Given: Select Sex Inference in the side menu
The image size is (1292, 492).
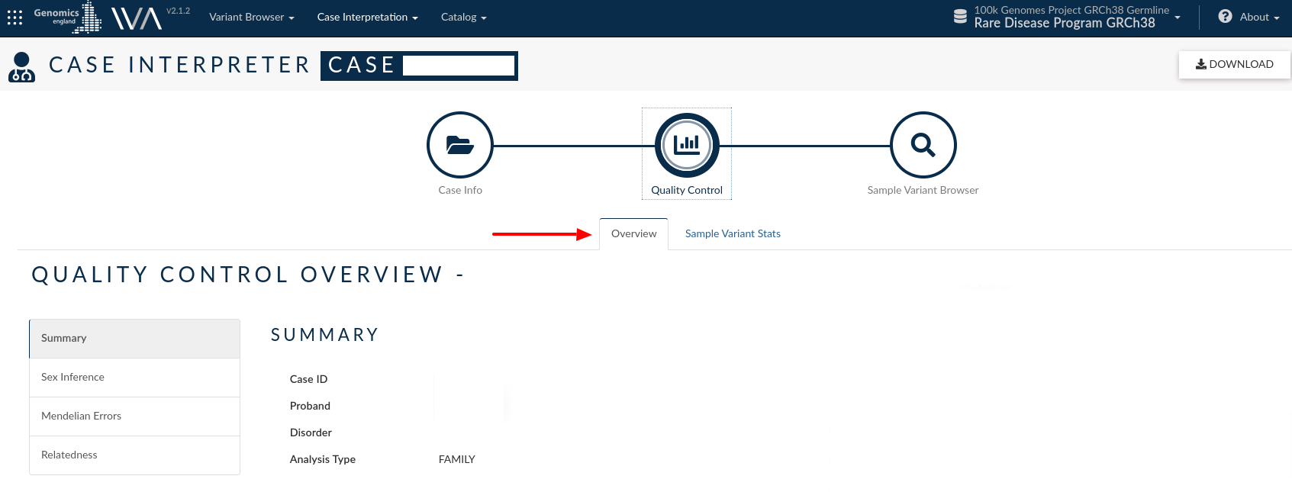Looking at the screenshot, I should [x=134, y=378].
